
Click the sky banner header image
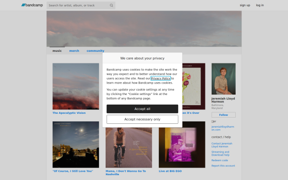point(144,29)
